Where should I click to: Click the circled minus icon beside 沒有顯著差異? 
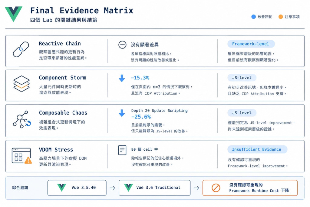click(122, 45)
